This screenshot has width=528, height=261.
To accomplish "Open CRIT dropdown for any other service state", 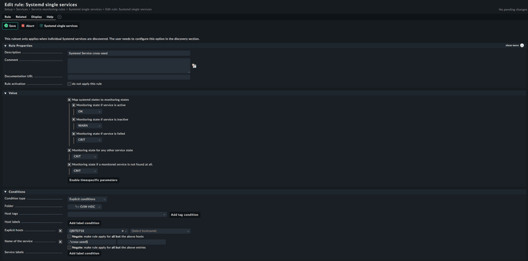I will (x=85, y=157).
